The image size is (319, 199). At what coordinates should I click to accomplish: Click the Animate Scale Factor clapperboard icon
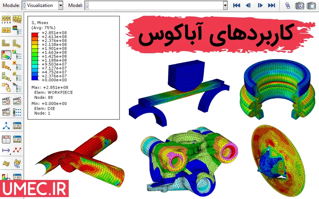[6, 101]
